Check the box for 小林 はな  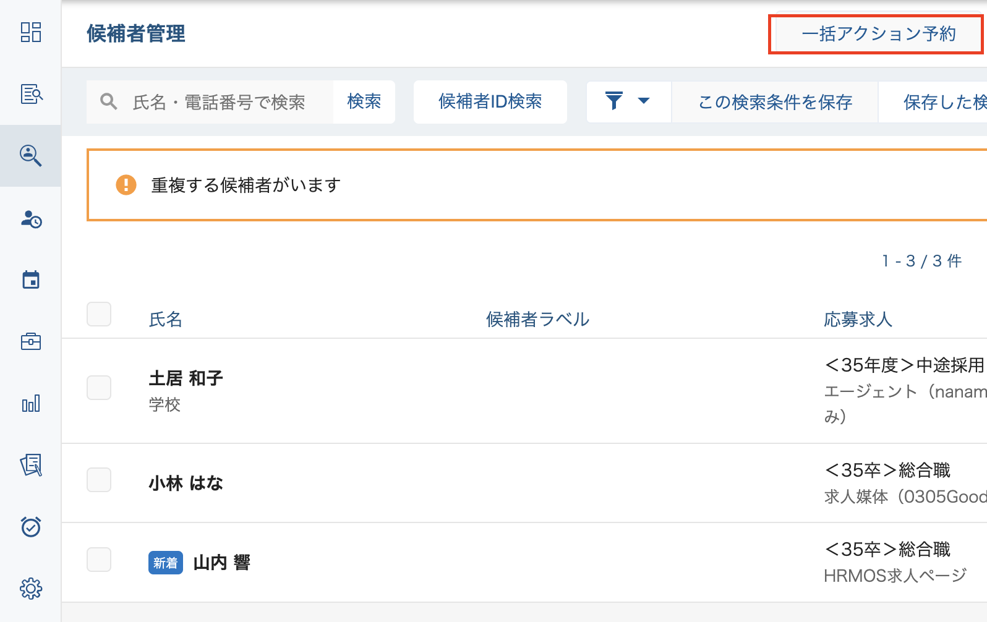pyautogui.click(x=99, y=480)
